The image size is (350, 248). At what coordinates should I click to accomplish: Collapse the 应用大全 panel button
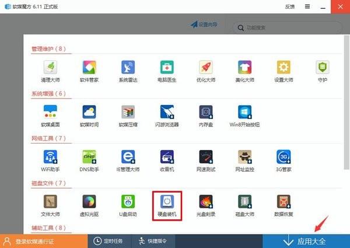click(306, 241)
